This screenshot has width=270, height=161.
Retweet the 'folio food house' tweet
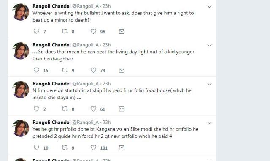(x=65, y=109)
